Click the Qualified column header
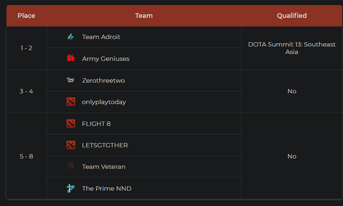The width and height of the screenshot is (343, 206). pos(292,16)
